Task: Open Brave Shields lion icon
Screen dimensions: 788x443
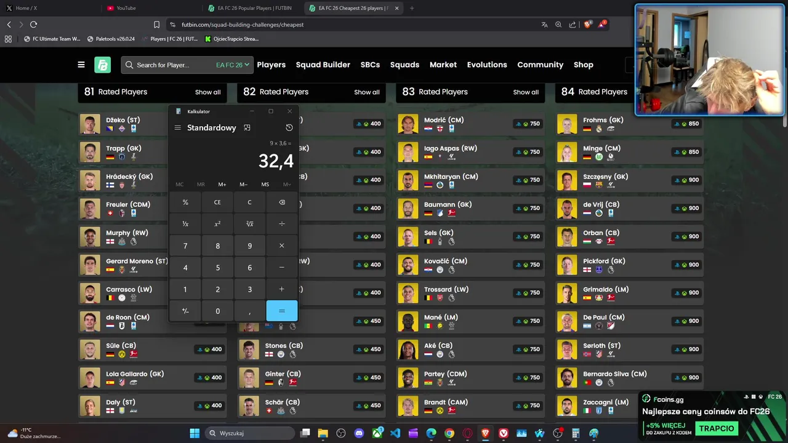Action: point(588,25)
